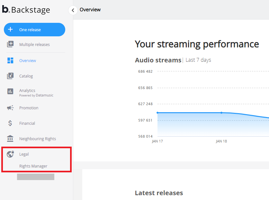The width and height of the screenshot is (269, 200).
Task: Open the Multiple releases link
Action: [34, 45]
